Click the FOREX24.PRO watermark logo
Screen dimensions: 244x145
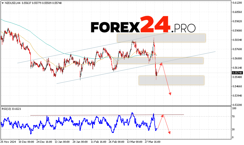click(143, 27)
